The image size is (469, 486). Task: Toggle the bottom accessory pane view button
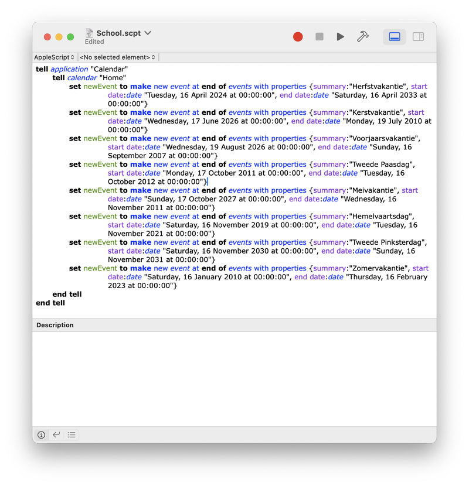pos(395,37)
